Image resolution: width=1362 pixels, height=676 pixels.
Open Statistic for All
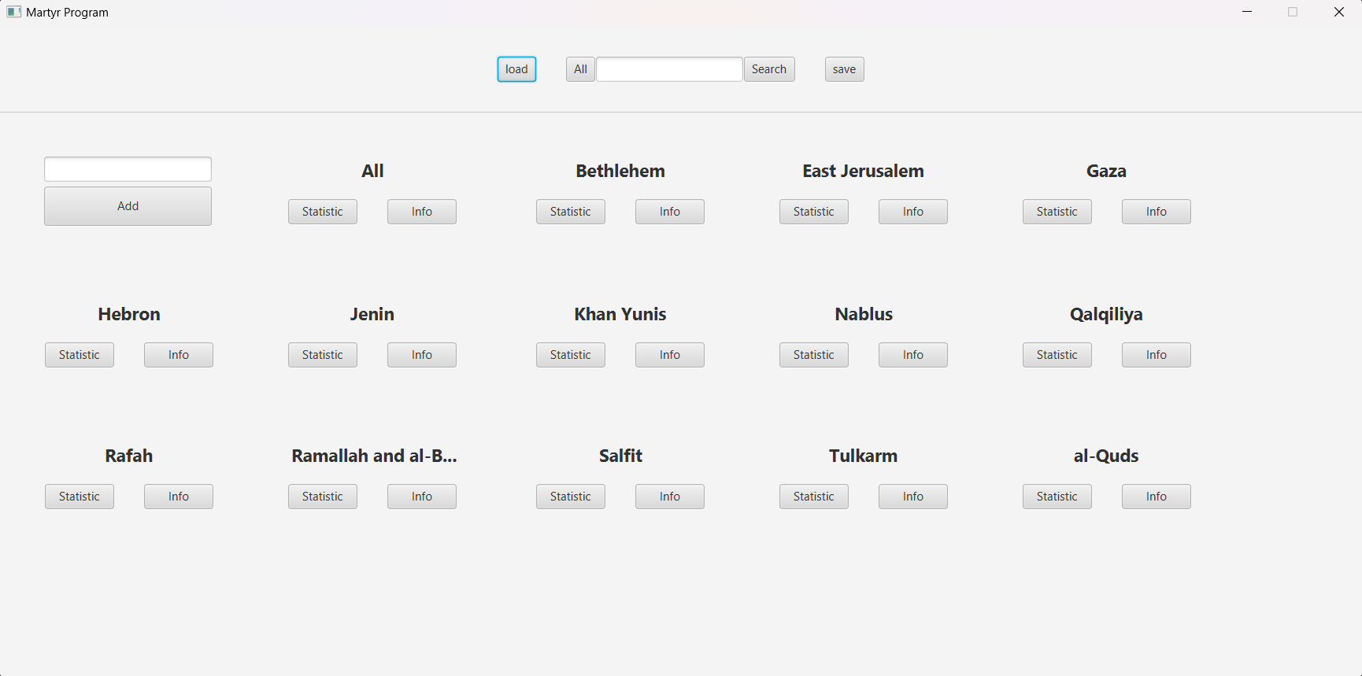click(x=323, y=212)
